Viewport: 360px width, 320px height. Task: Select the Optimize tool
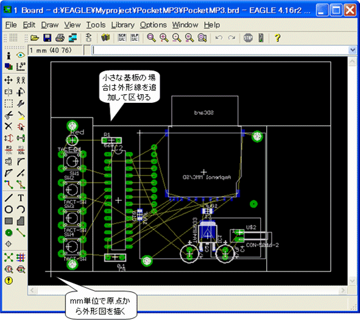tap(21, 173)
